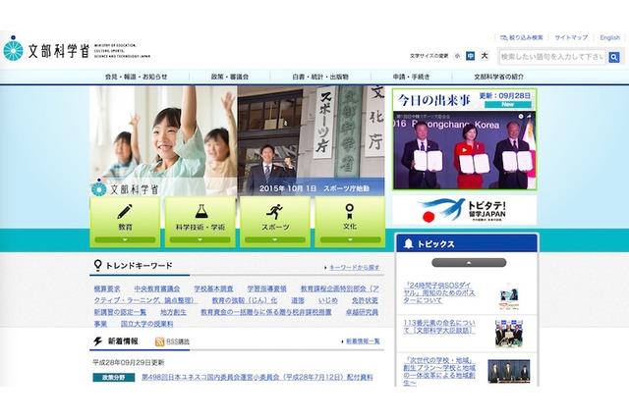Open the 地方創生 keyword link

(x=173, y=312)
